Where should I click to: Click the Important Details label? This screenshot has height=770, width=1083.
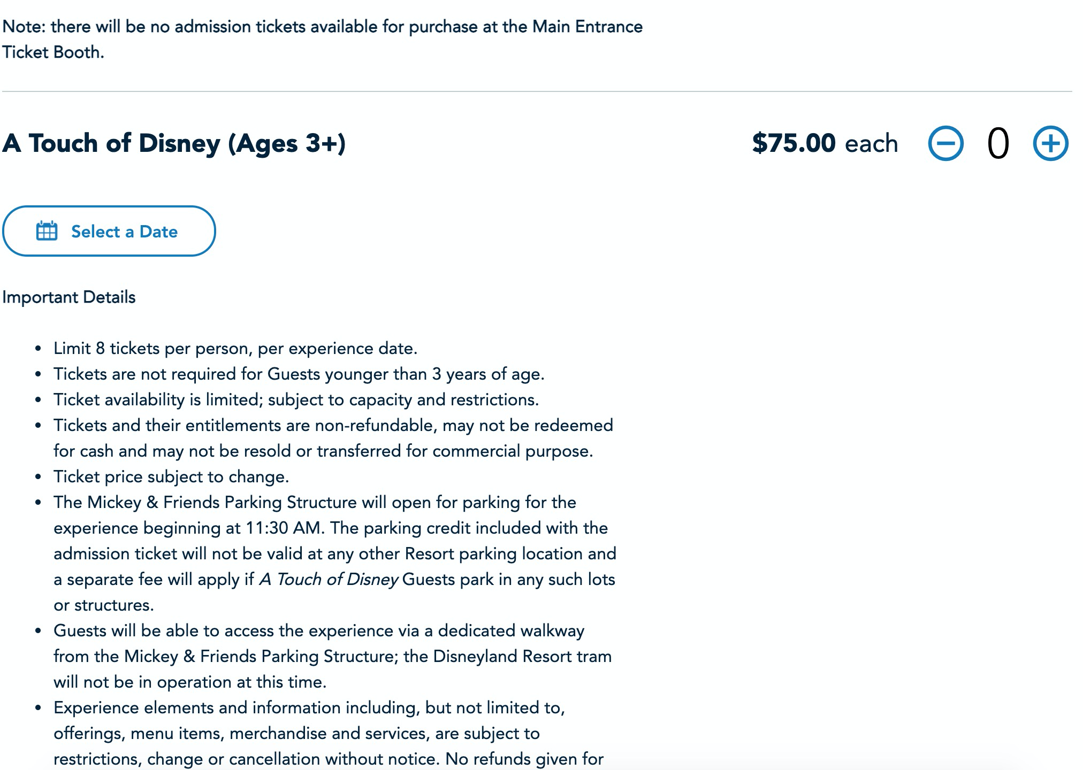pyautogui.click(x=69, y=297)
